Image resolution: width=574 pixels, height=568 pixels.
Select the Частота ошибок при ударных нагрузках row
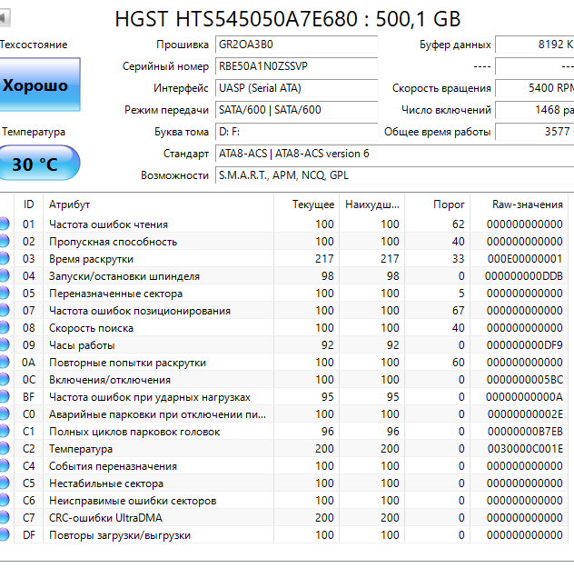coord(283,396)
